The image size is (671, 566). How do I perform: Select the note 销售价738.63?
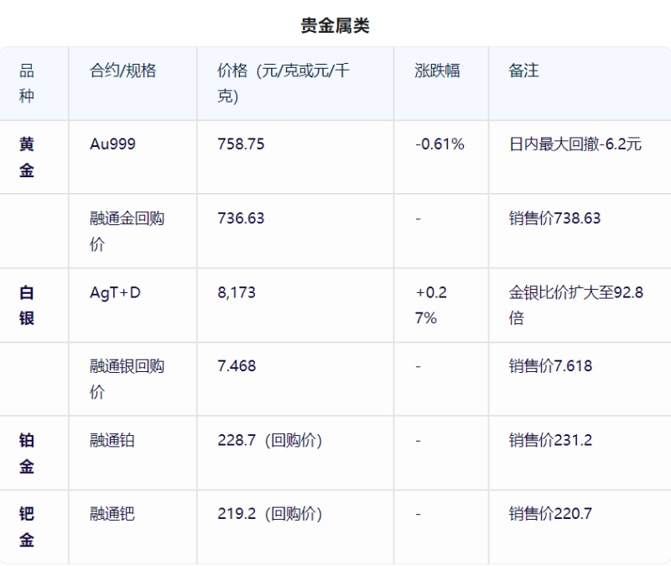(554, 218)
